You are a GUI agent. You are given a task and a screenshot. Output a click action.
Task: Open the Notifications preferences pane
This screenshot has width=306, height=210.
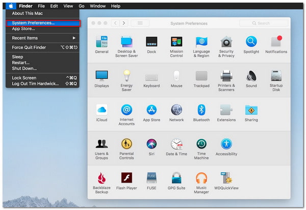276,44
